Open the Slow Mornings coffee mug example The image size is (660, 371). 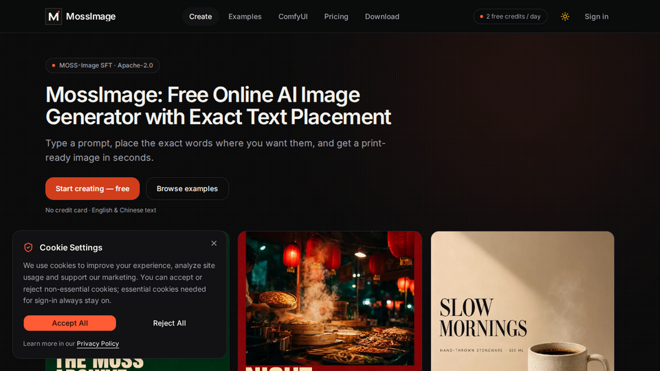pyautogui.click(x=522, y=301)
